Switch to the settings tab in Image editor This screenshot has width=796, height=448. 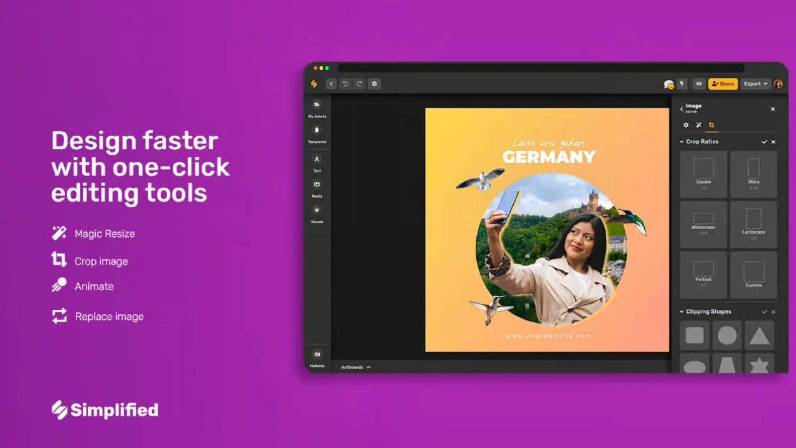[686, 125]
